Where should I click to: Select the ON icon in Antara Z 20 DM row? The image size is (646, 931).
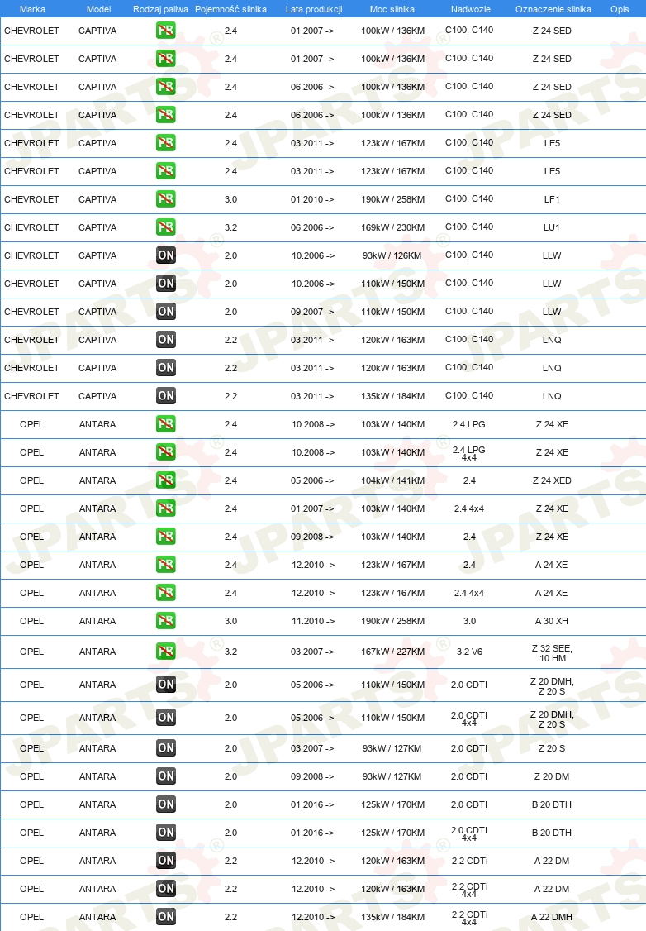pos(165,776)
